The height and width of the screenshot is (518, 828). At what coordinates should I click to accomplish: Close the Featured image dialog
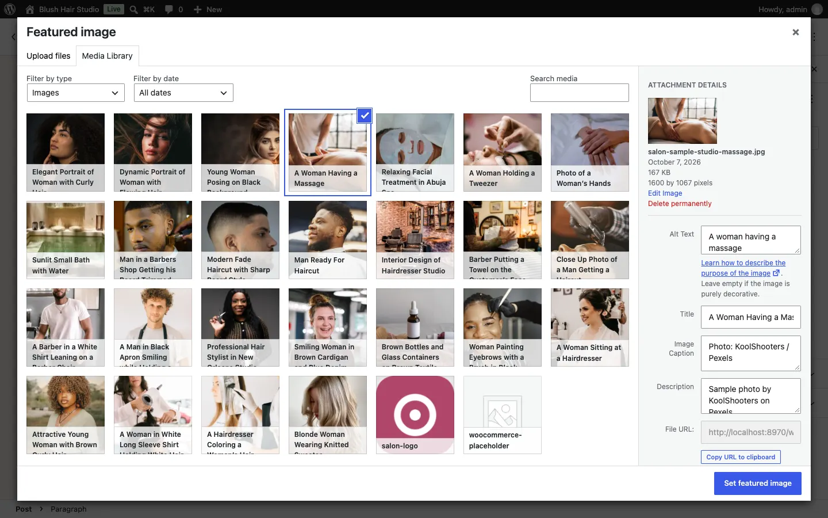[x=796, y=32]
